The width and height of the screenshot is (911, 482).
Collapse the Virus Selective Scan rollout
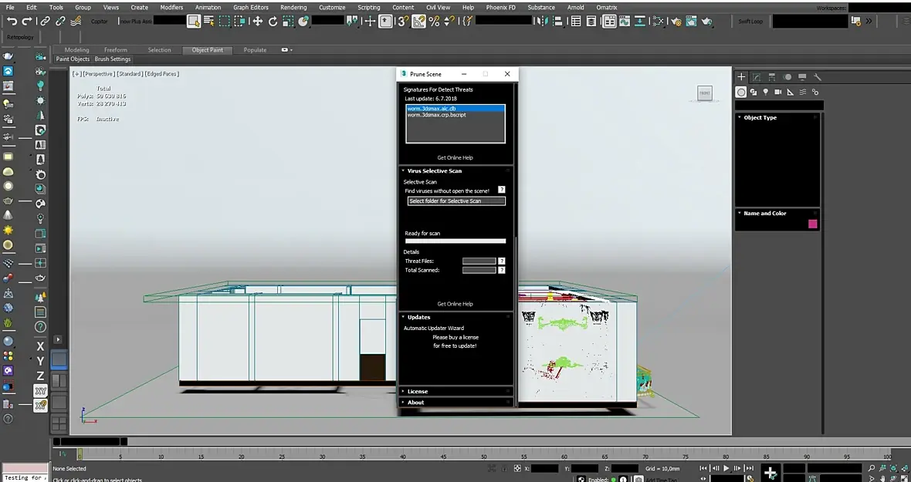[x=434, y=171]
